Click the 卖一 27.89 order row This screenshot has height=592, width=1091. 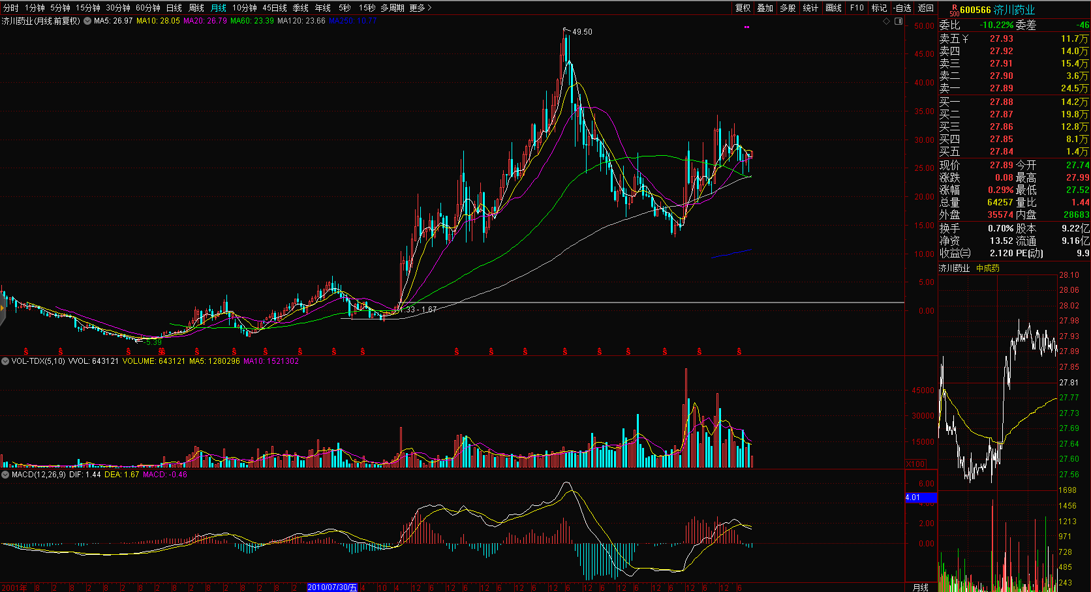tap(1014, 88)
